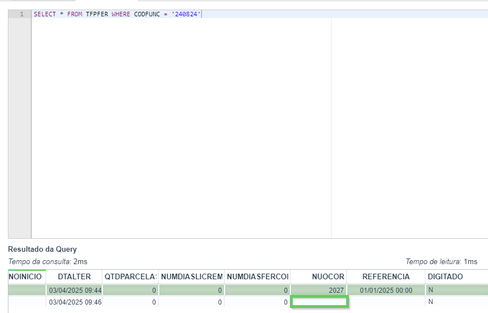The height and width of the screenshot is (313, 488).
Task: Click the NUMDIASLICREM column header
Action: 191,276
